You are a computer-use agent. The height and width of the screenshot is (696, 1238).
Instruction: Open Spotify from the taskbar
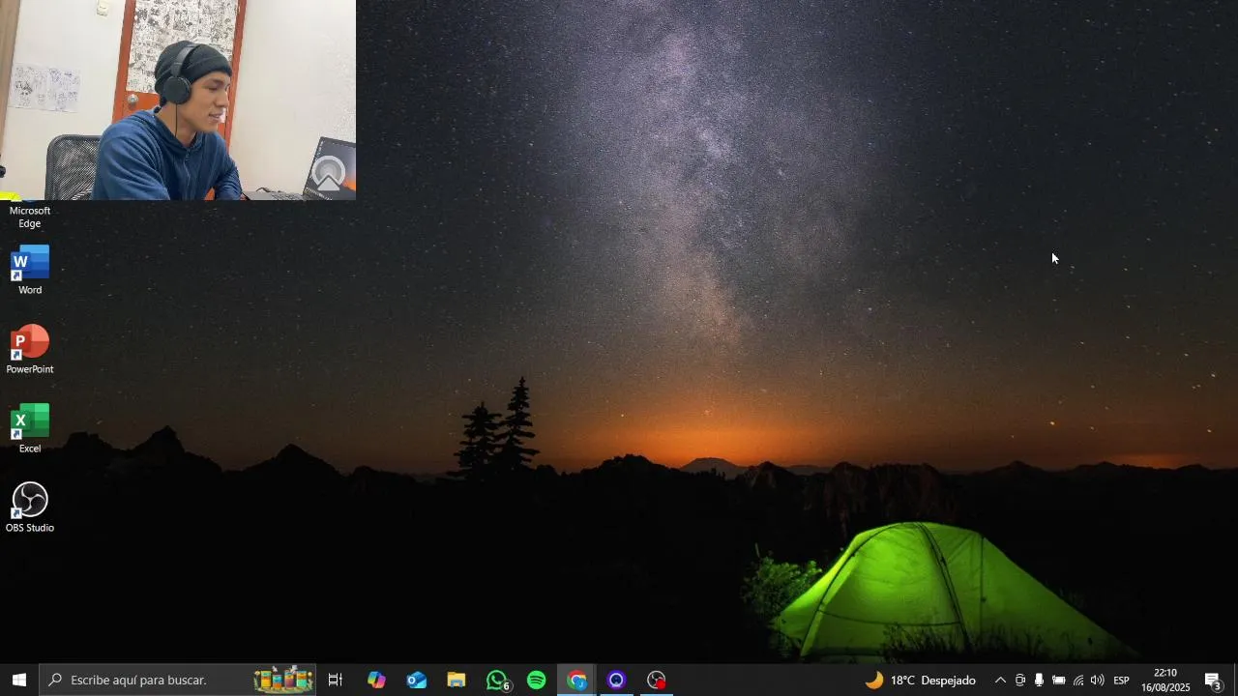tap(537, 681)
